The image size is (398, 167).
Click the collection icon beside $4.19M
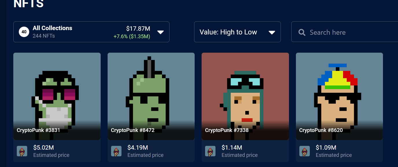[116, 151]
